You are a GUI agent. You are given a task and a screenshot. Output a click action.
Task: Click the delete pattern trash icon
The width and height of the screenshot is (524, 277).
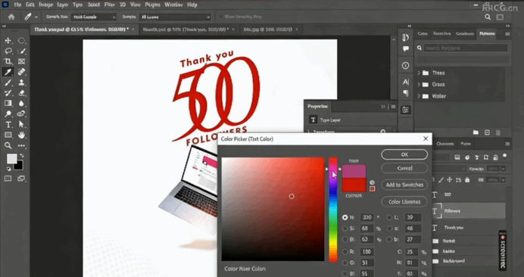(498, 132)
